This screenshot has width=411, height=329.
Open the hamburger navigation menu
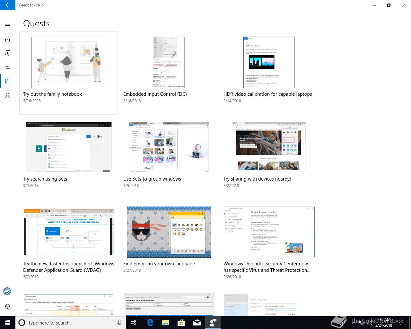tap(8, 24)
